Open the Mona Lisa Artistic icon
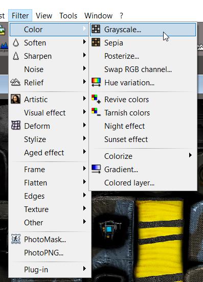Screen dimensions: 203x282 pos(15,99)
